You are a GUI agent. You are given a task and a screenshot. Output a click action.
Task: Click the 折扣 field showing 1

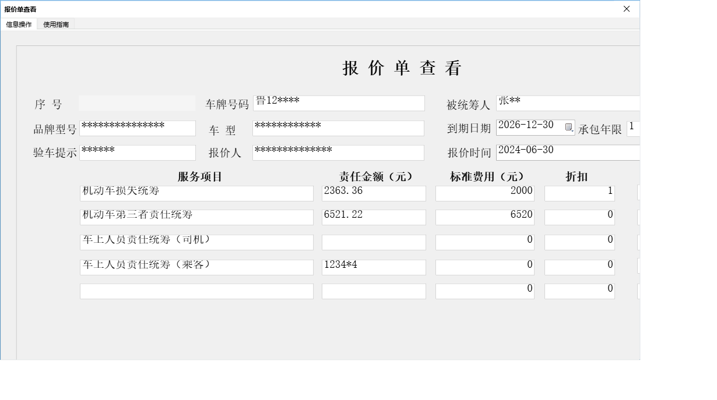point(579,192)
